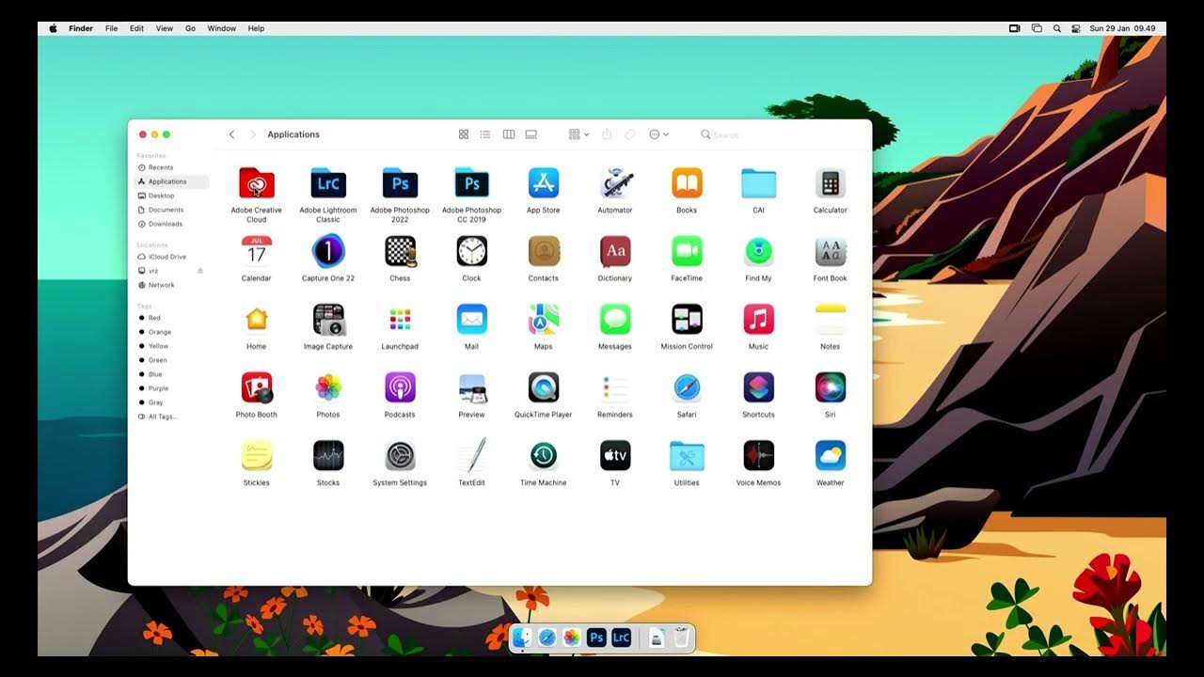
Task: Go forward with the forward arrow
Action: point(253,134)
